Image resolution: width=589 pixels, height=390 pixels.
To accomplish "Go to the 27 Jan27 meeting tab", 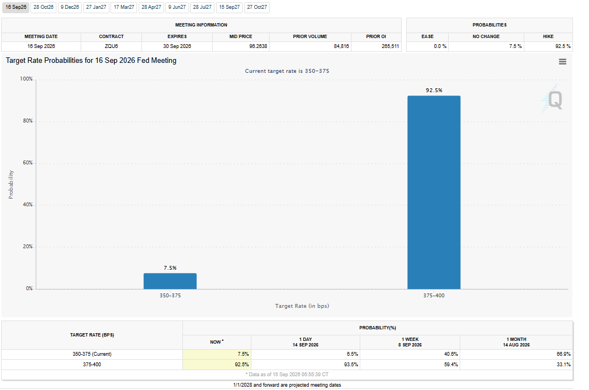I will pos(96,7).
